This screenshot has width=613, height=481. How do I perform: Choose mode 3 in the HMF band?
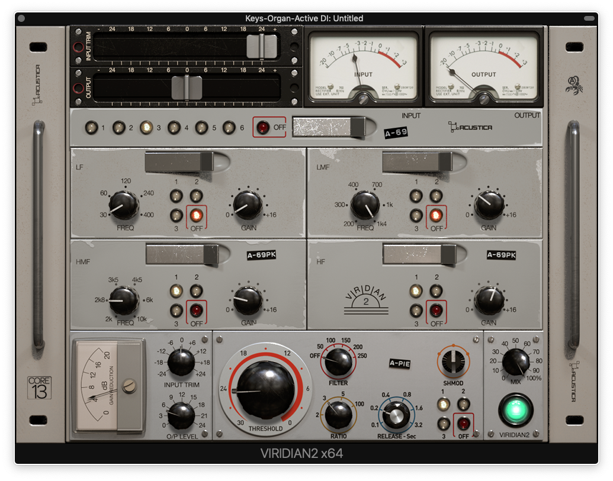pyautogui.click(x=176, y=311)
